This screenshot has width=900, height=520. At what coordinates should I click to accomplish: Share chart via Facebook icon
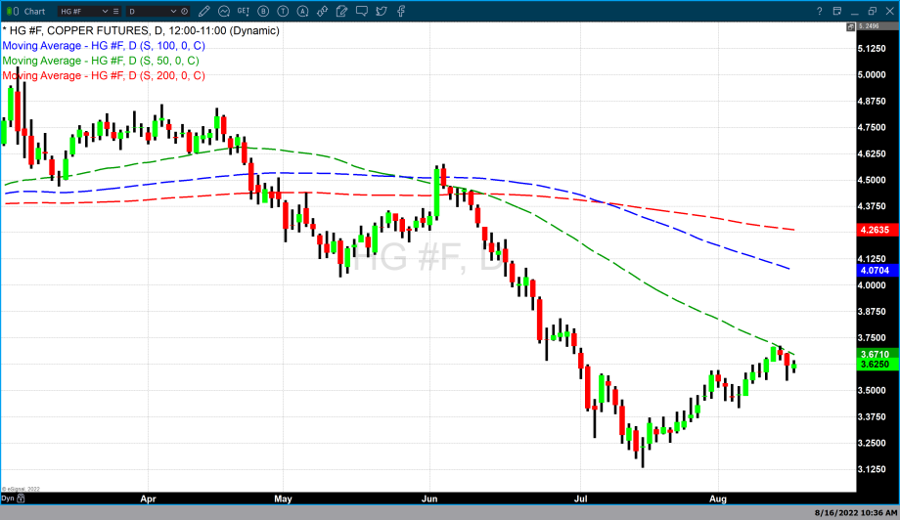click(x=402, y=11)
